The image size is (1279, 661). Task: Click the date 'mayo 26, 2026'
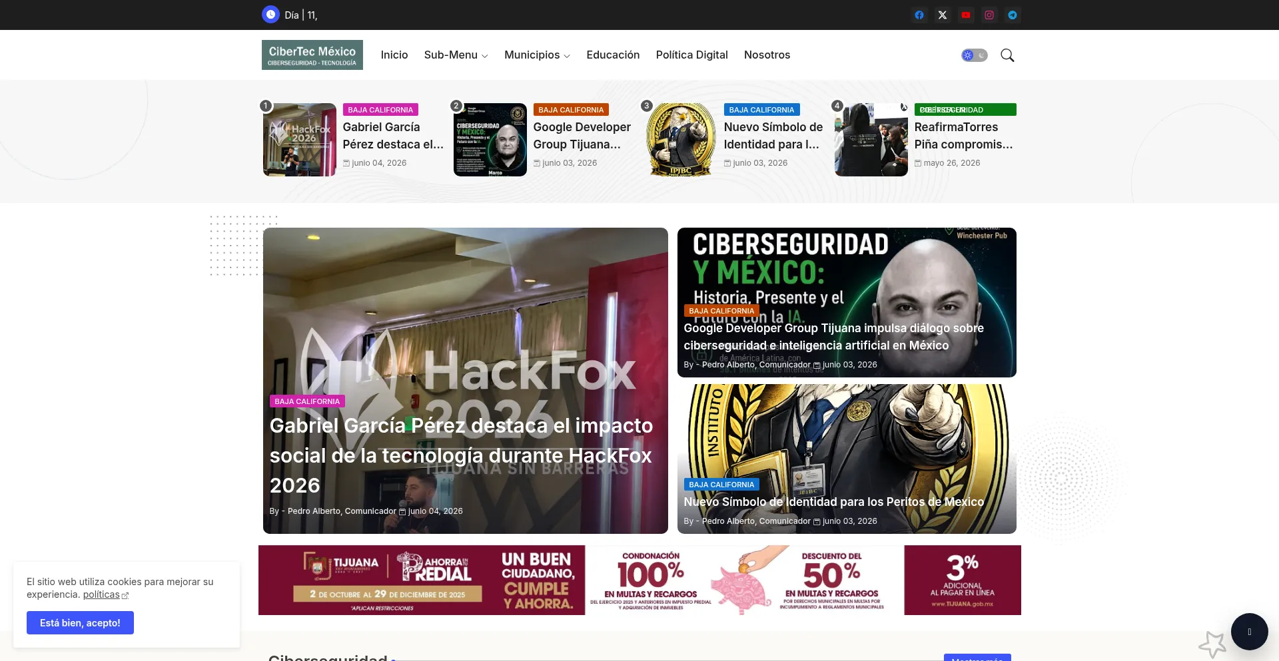point(952,163)
